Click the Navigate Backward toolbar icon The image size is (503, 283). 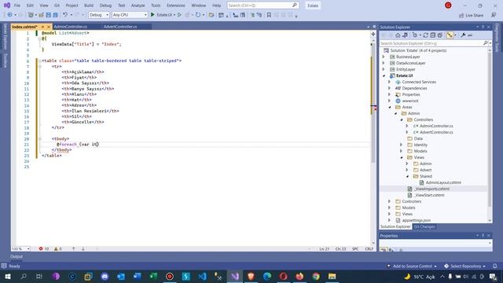coord(9,15)
